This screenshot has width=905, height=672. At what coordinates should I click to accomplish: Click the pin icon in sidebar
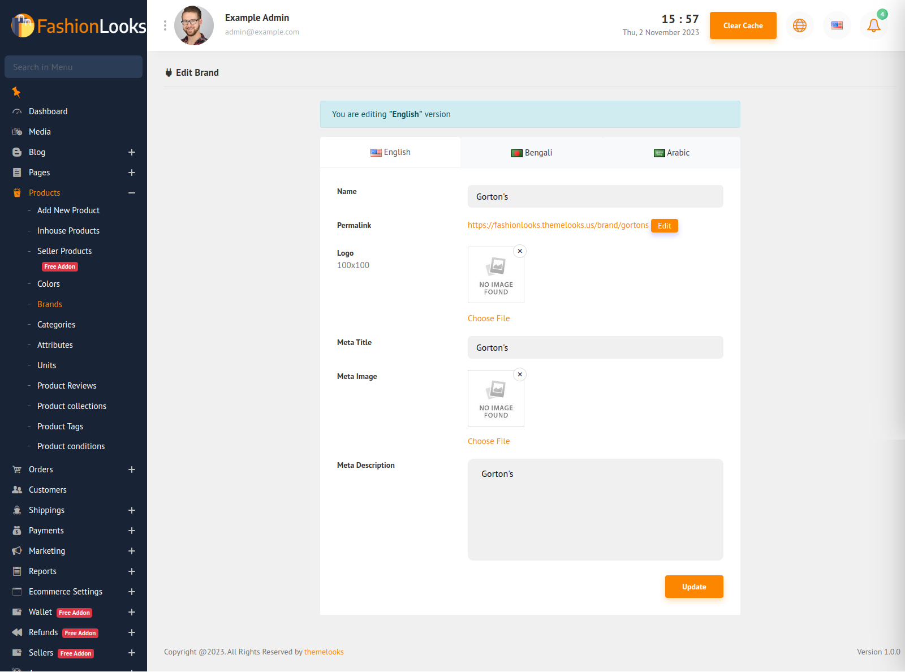pos(16,92)
